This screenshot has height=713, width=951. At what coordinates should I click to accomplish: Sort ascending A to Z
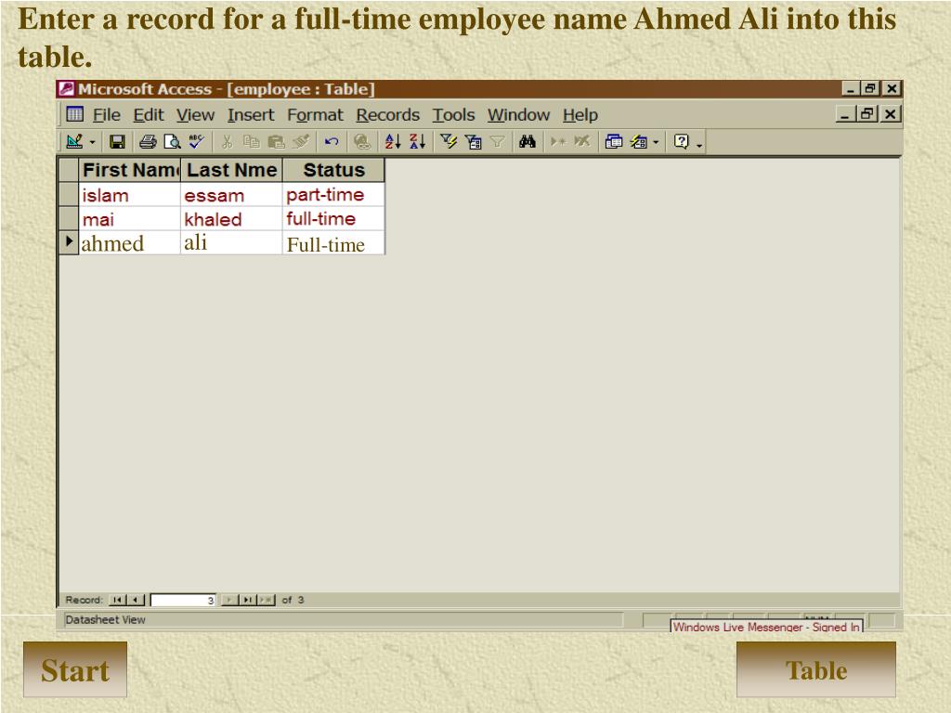pos(393,142)
